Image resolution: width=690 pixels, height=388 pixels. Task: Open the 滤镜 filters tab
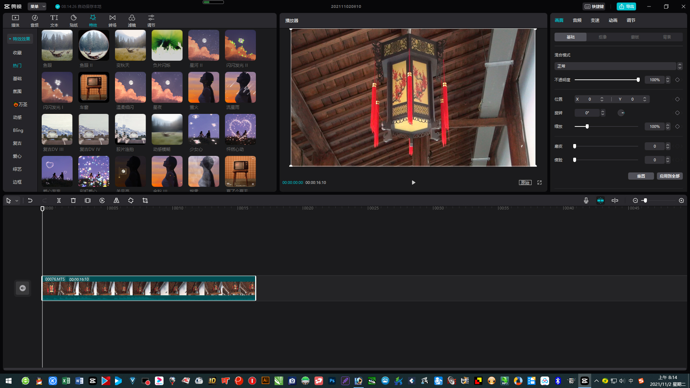click(x=132, y=20)
